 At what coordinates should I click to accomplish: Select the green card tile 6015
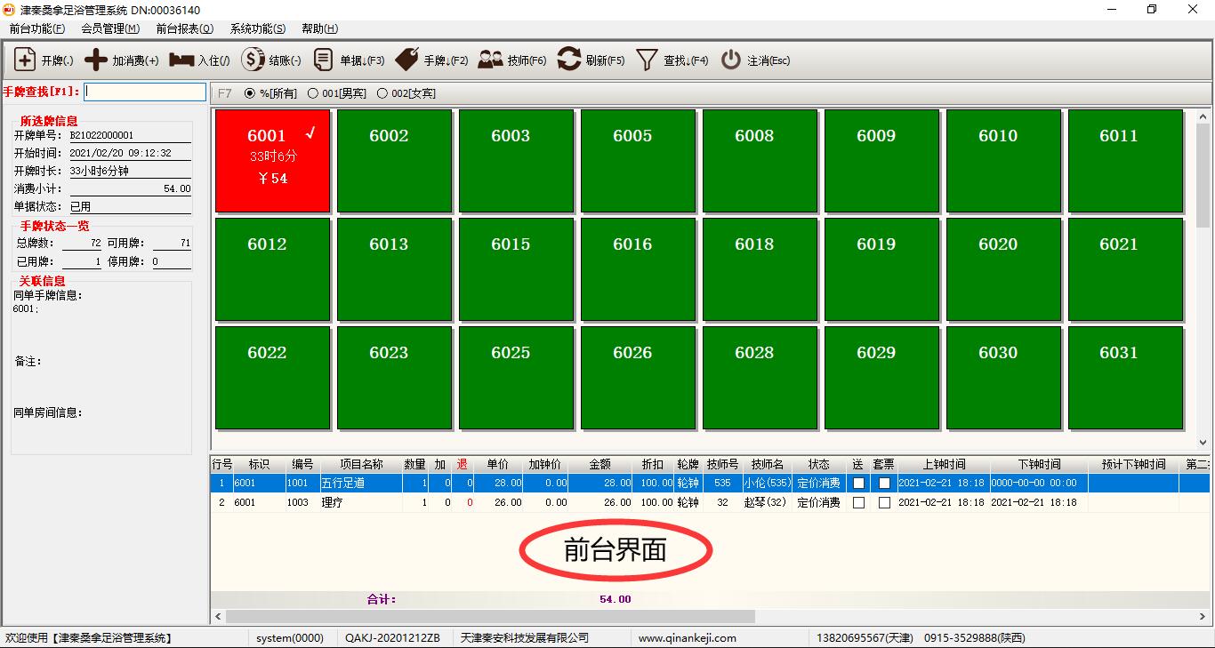tap(511, 269)
